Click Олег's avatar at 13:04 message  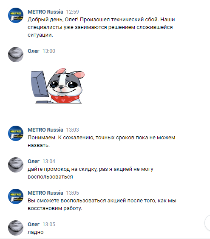(16, 165)
